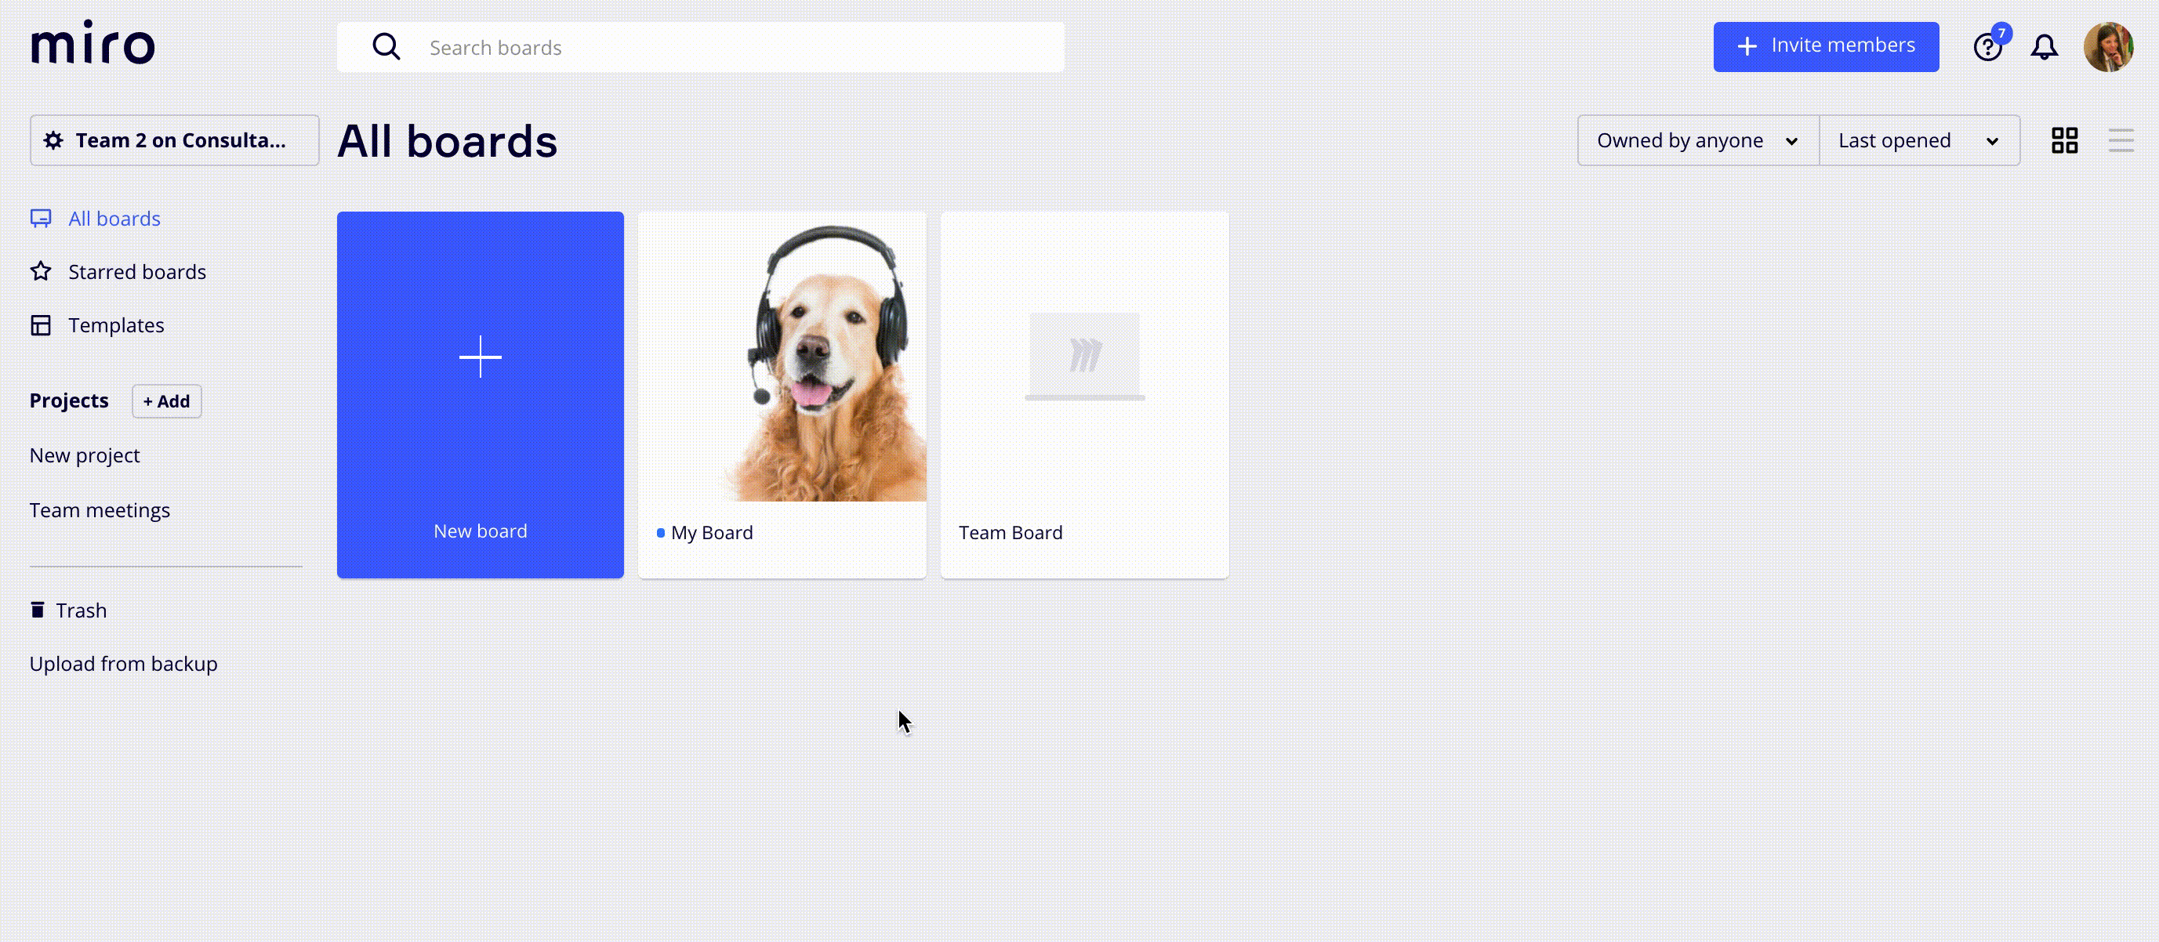
Task: Expand the Last opened sort dropdown
Action: point(1919,140)
